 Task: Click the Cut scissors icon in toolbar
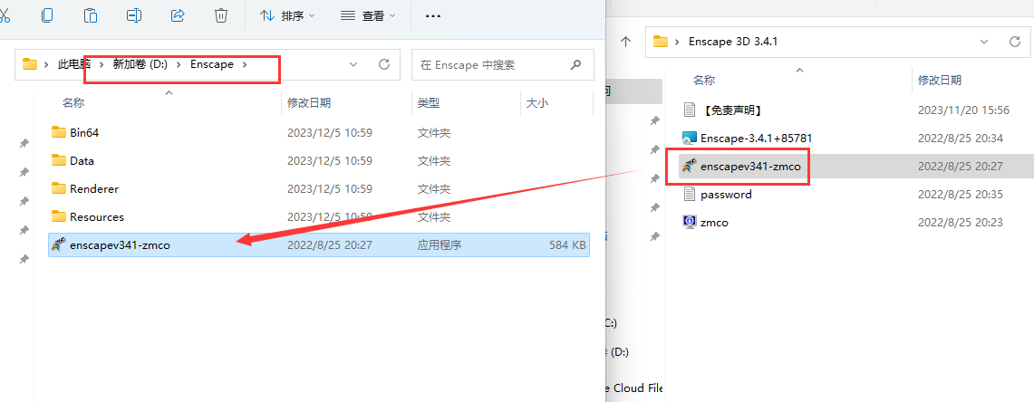[x=5, y=14]
